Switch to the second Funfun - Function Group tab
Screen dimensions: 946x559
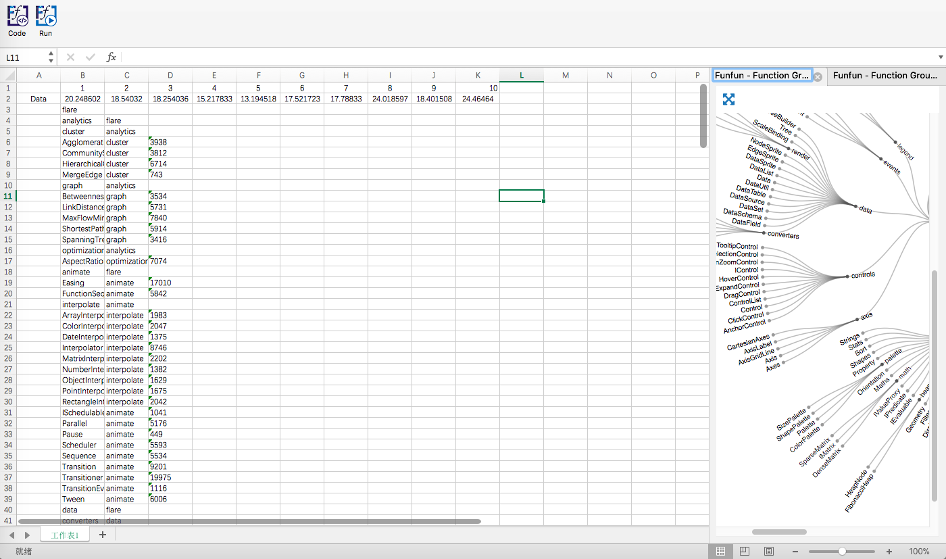[885, 75]
